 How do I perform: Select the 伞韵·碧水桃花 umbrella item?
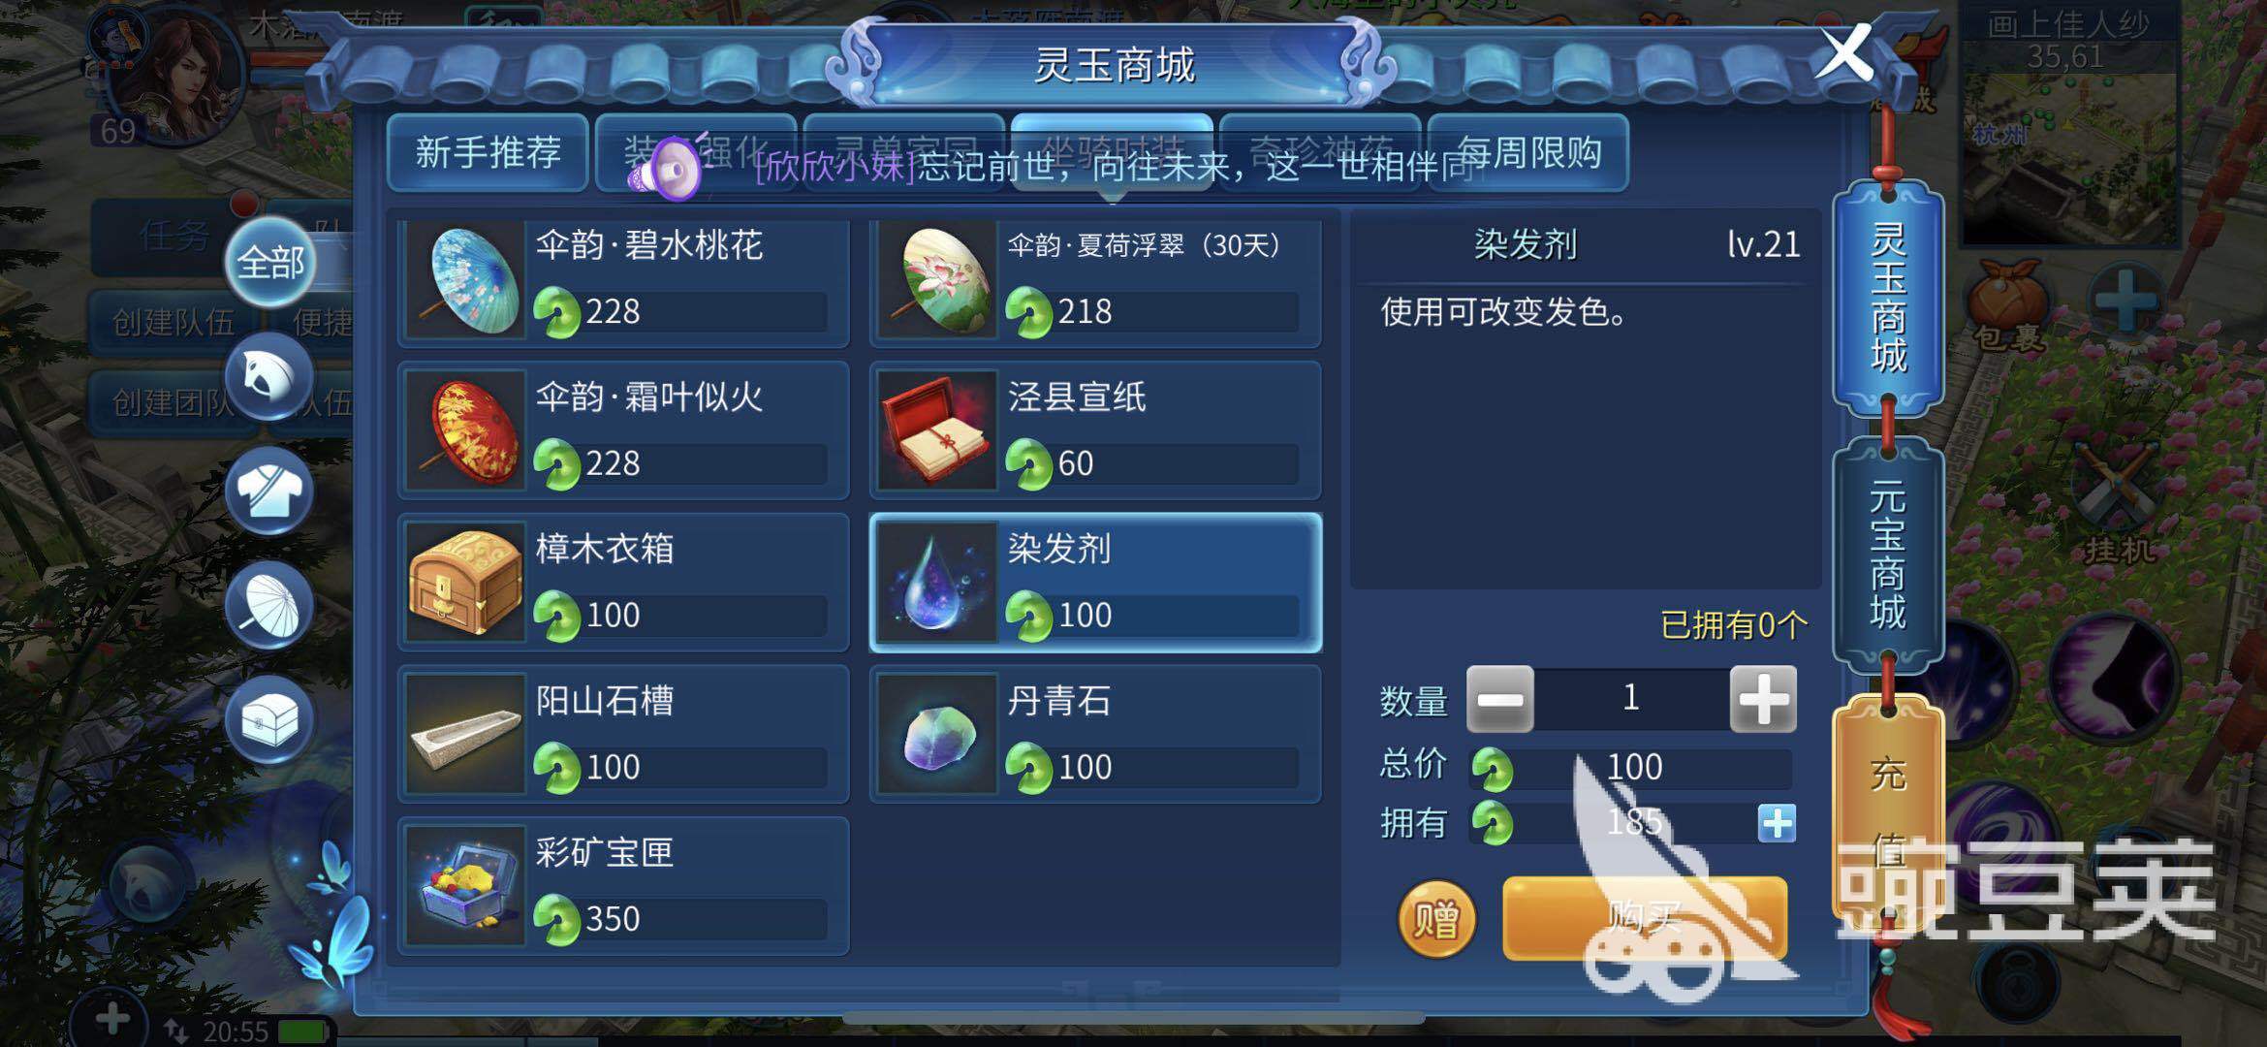(x=623, y=279)
